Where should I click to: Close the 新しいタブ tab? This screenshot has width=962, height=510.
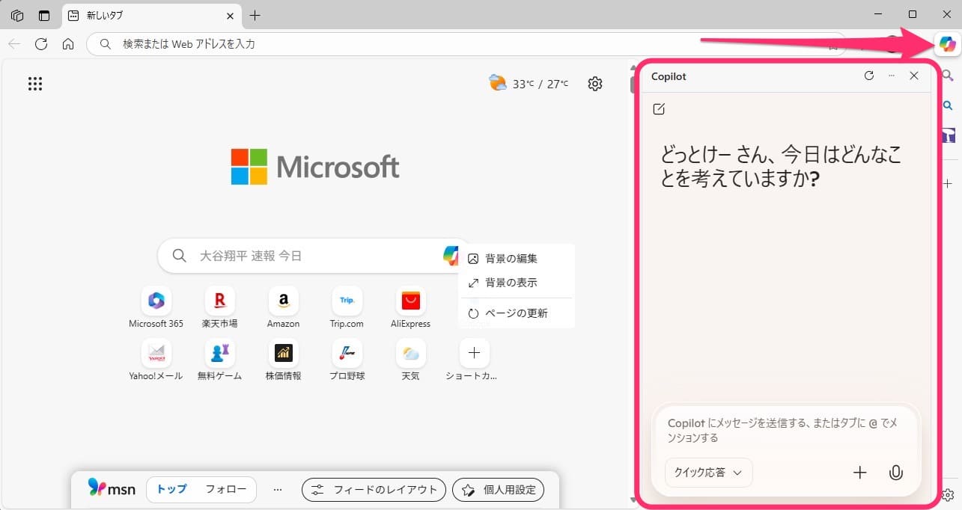[x=230, y=15]
